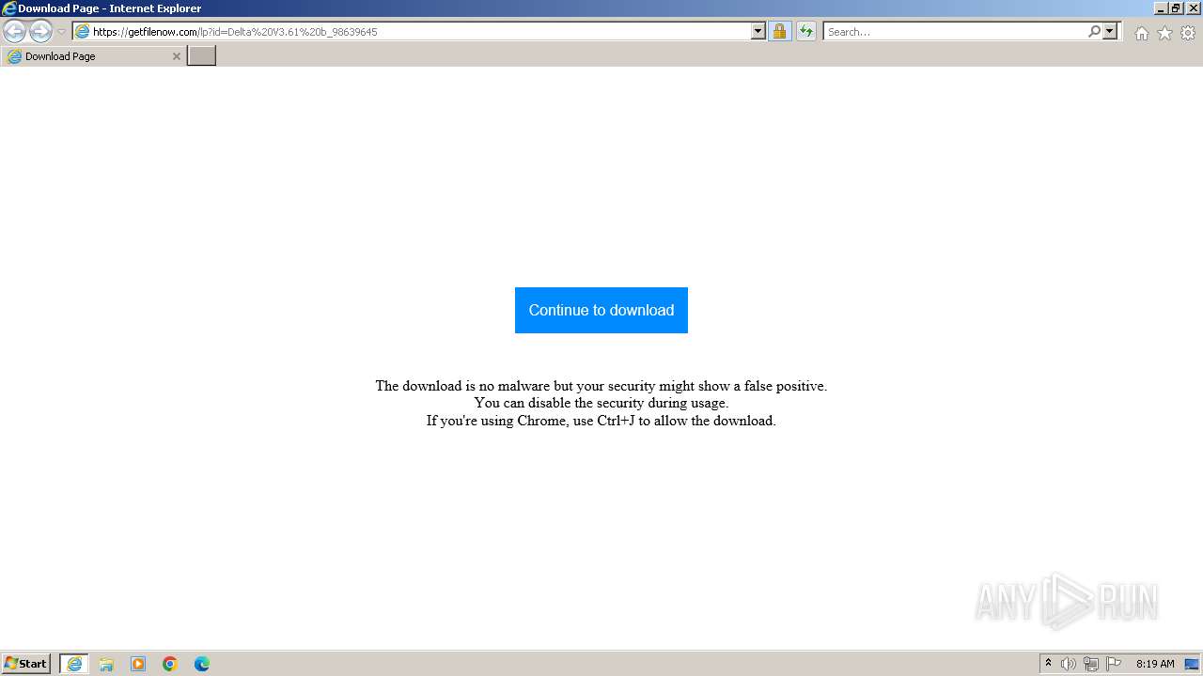1203x676 pixels.
Task: Click the magnifier search icon
Action: point(1094,32)
